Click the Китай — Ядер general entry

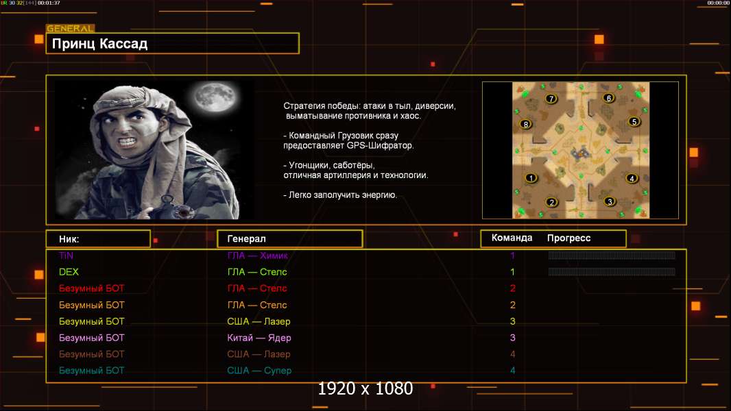pos(259,338)
